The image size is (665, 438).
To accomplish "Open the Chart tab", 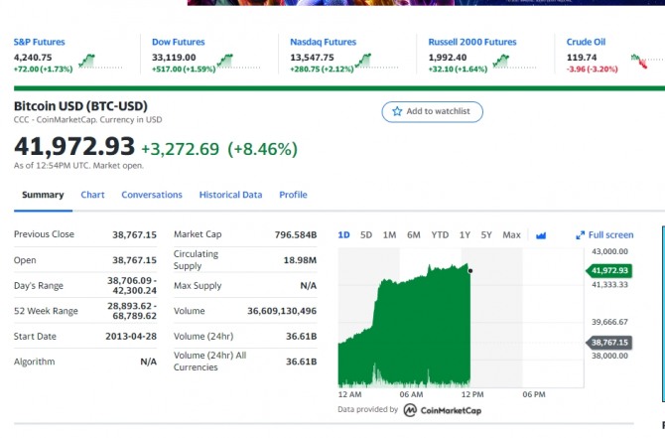I will click(x=92, y=195).
